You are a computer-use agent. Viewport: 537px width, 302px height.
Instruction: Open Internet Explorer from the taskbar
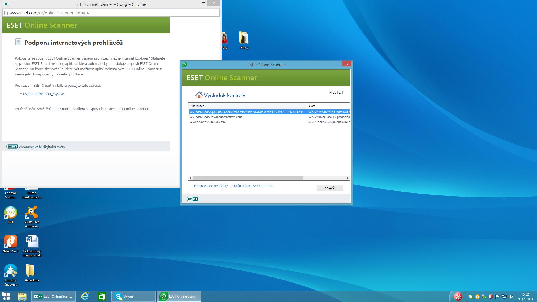[84, 296]
